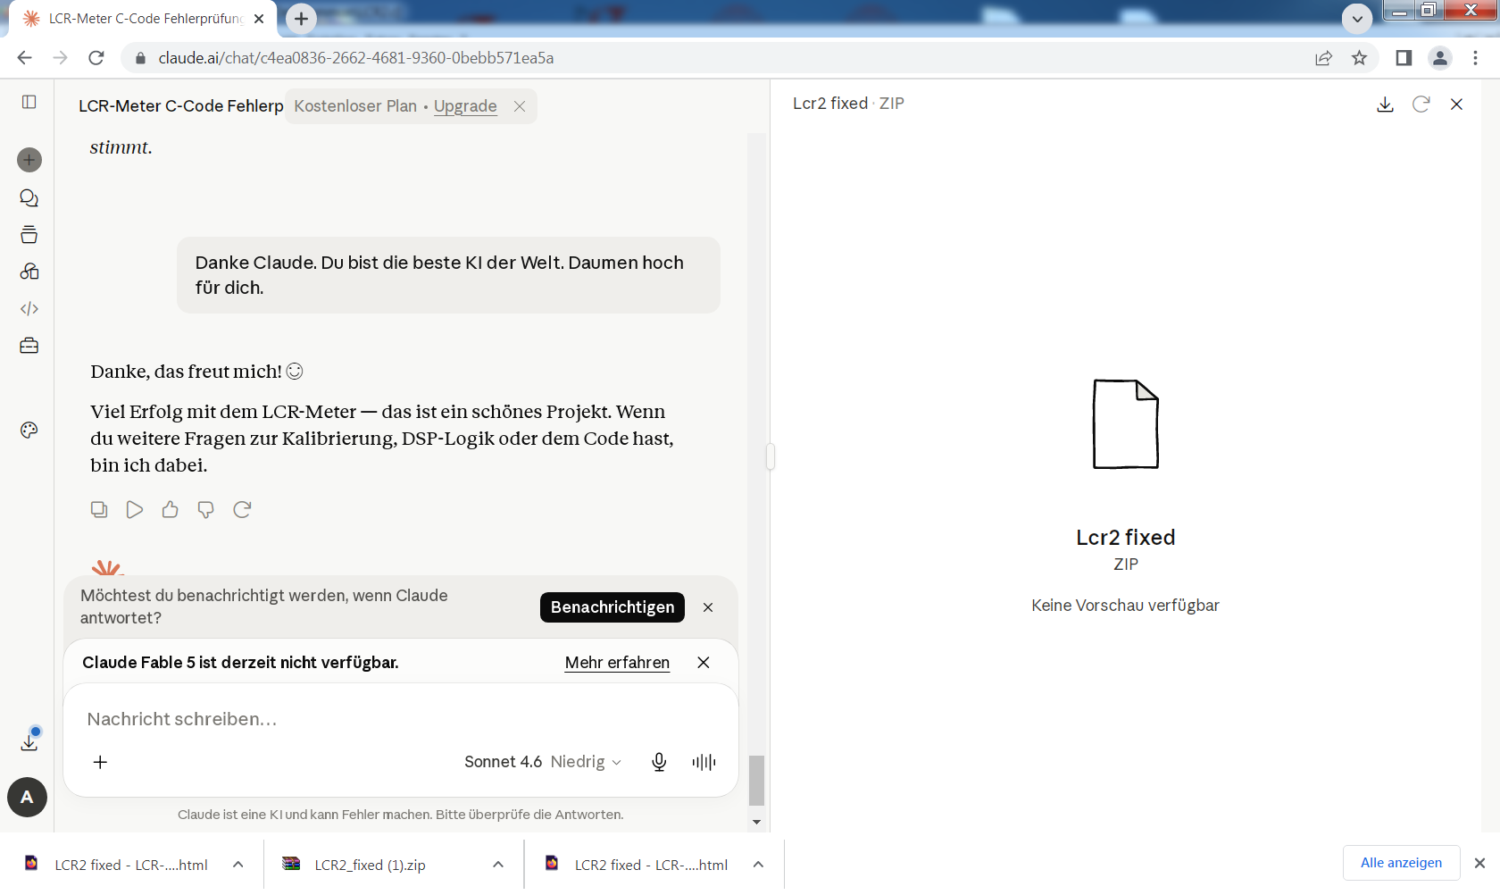Open the artifacts icon in sidebar
The height and width of the screenshot is (895, 1500).
(29, 272)
